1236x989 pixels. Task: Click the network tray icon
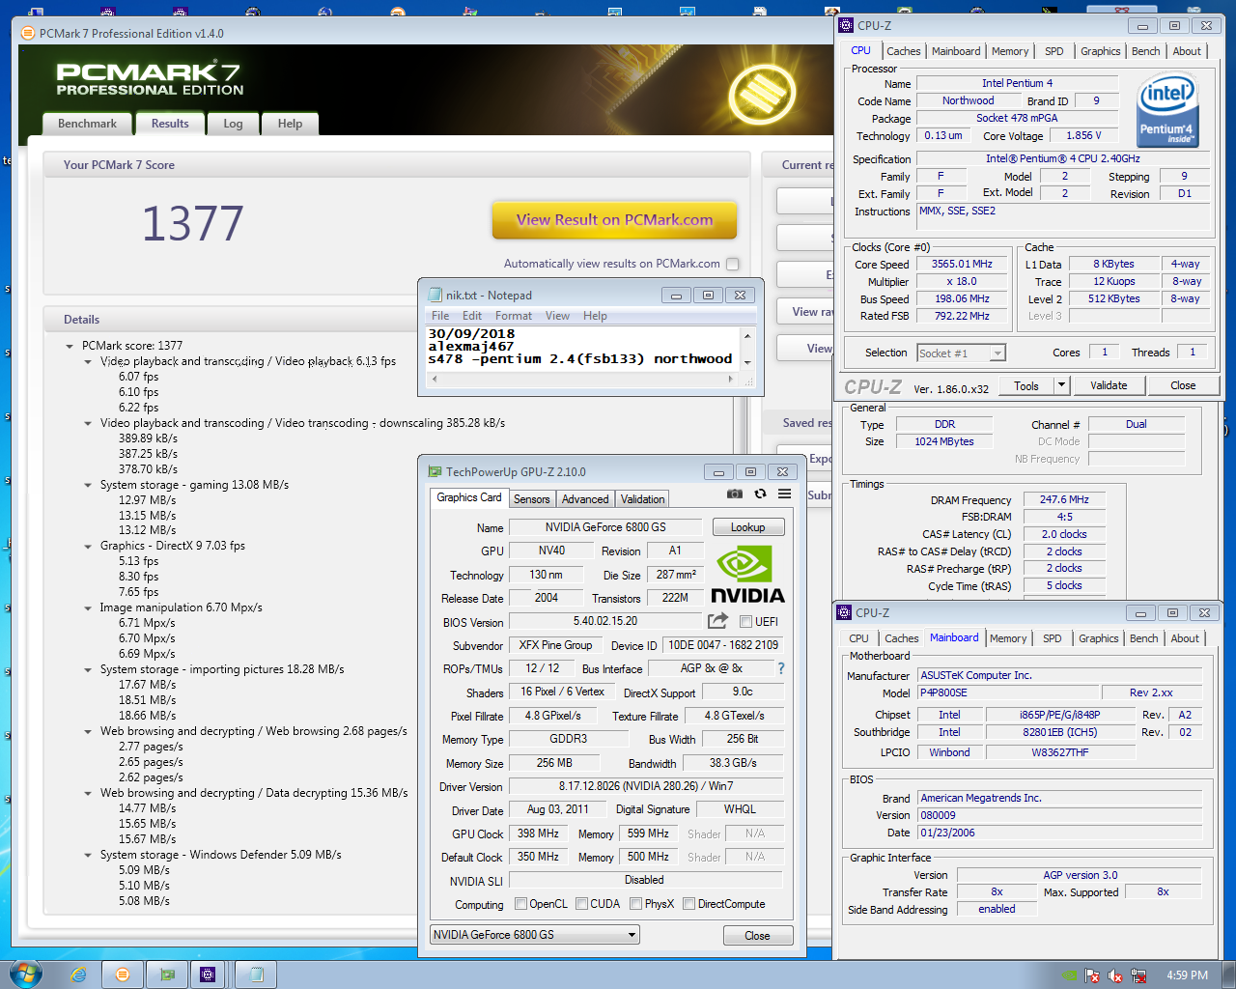point(1138,975)
